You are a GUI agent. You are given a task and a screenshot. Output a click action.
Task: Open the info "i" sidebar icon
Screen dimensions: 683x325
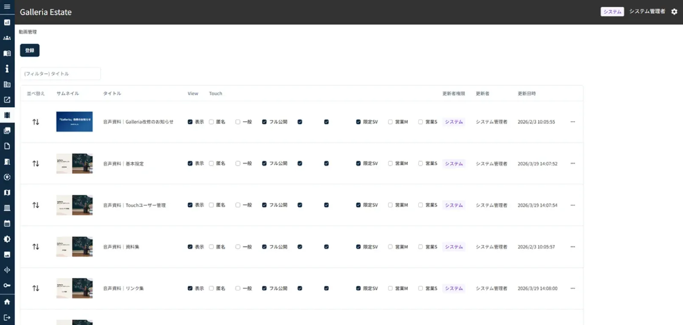point(7,69)
